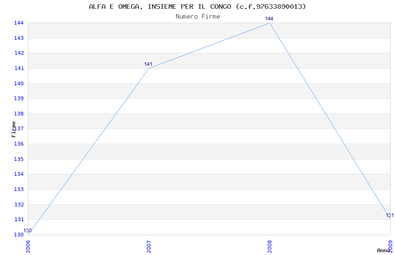Click the 130 y-axis tick label

19,235
